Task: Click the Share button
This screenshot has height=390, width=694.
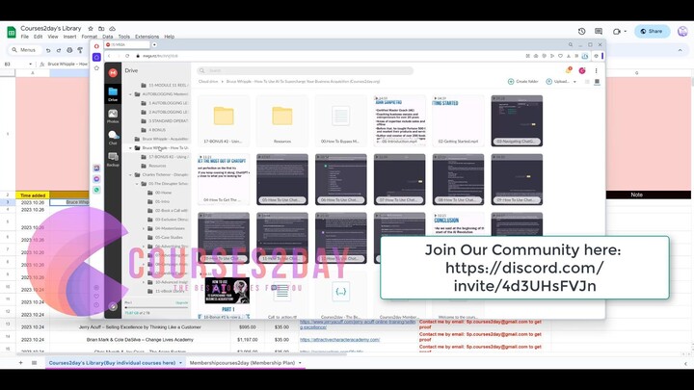Action: tap(650, 31)
